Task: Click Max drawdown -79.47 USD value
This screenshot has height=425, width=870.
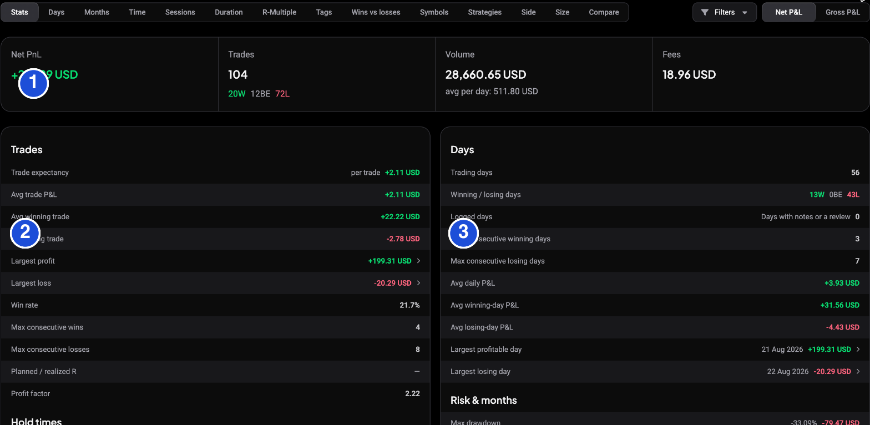Action: (x=841, y=422)
